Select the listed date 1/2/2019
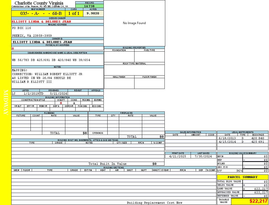This screenshot has width=269, height=205. 31,94
